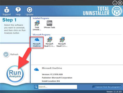123x93 pixels.
Task: Click the 'Microsoft OneDrive' title in details pane
Action: click(52, 68)
